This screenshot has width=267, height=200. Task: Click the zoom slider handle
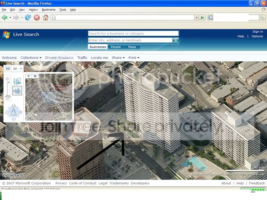8,96
